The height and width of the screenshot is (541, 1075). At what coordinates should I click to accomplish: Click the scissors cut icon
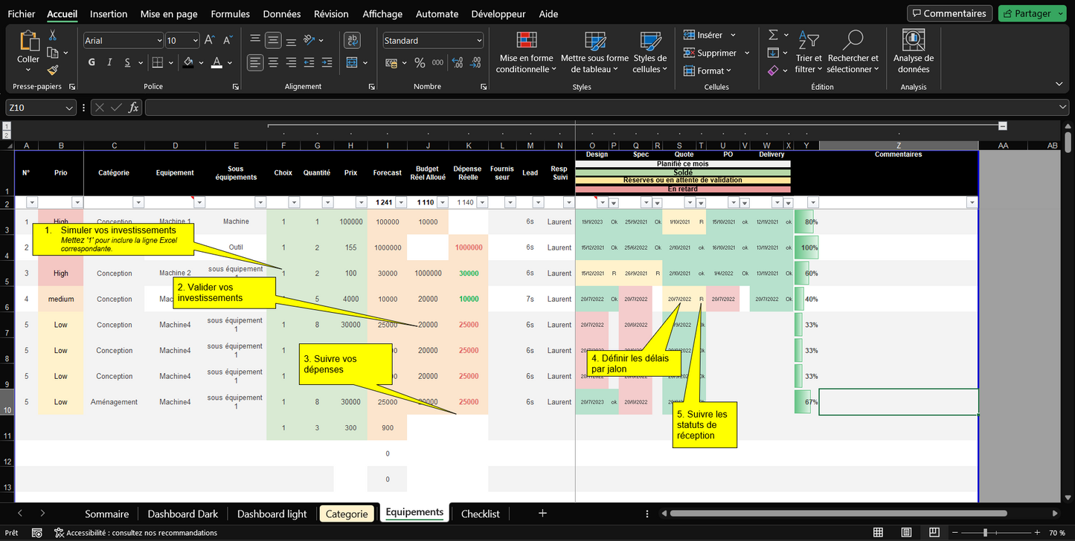pos(53,35)
